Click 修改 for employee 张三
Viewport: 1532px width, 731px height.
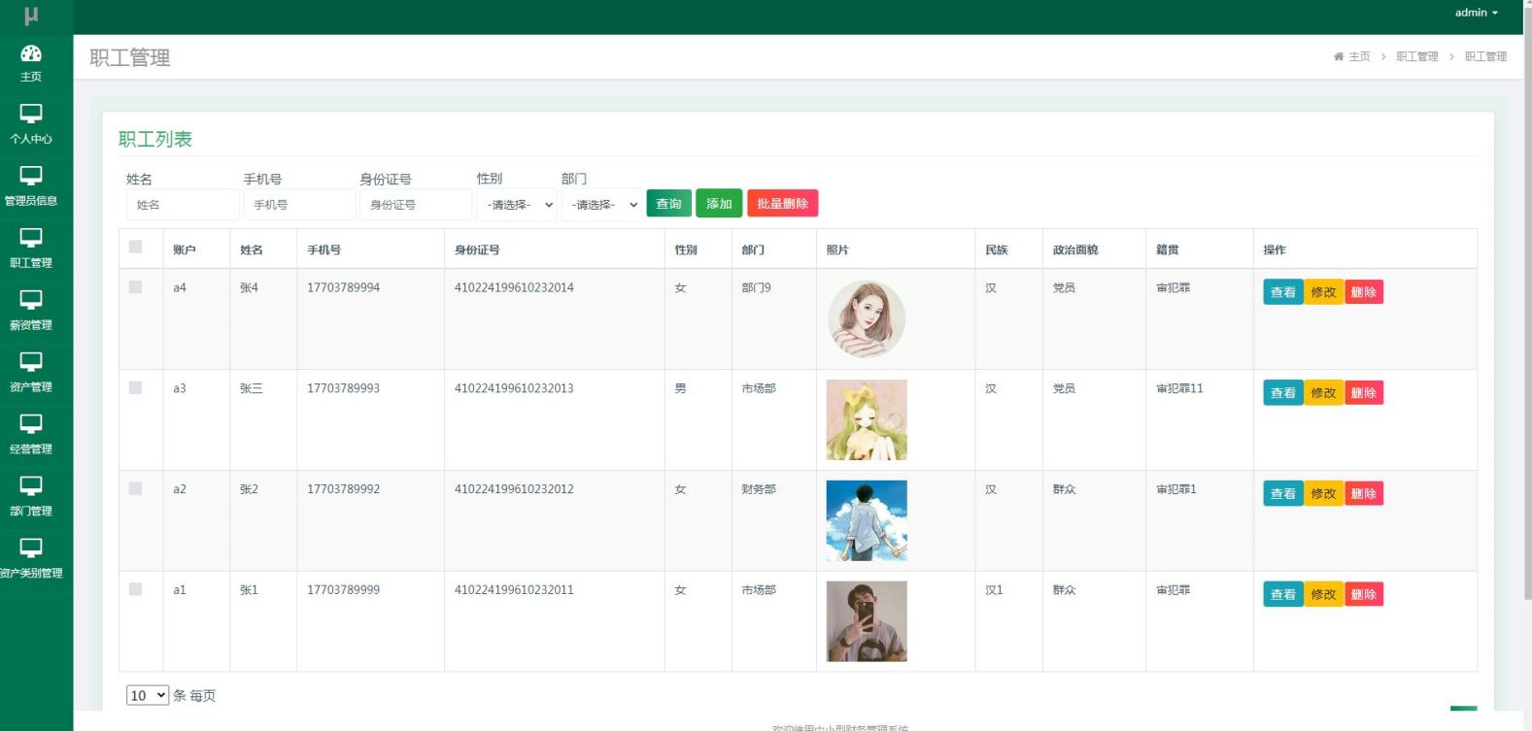1323,393
